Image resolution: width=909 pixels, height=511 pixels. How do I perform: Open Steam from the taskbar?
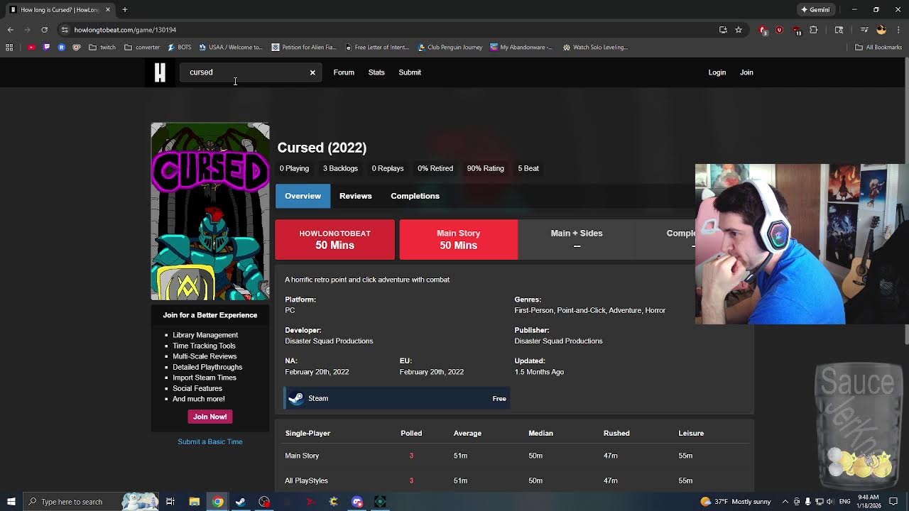tap(241, 502)
